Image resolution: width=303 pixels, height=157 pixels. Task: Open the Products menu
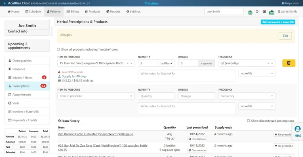click(x=93, y=11)
